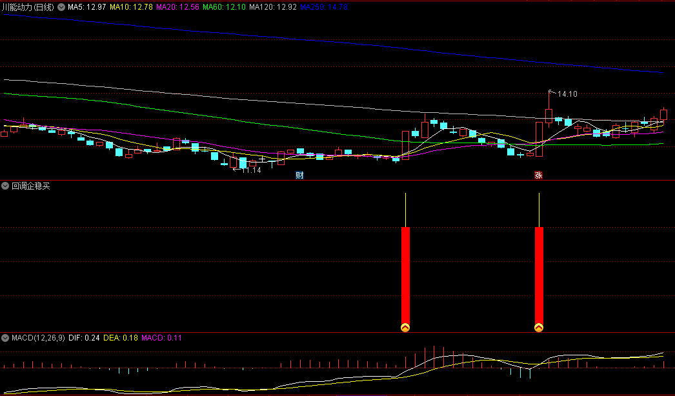Click the MA250: 14.78 label

tap(324, 7)
